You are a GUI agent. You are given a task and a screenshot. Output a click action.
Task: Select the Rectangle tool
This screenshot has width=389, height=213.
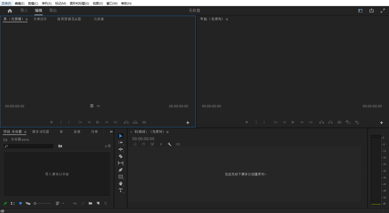point(121,177)
